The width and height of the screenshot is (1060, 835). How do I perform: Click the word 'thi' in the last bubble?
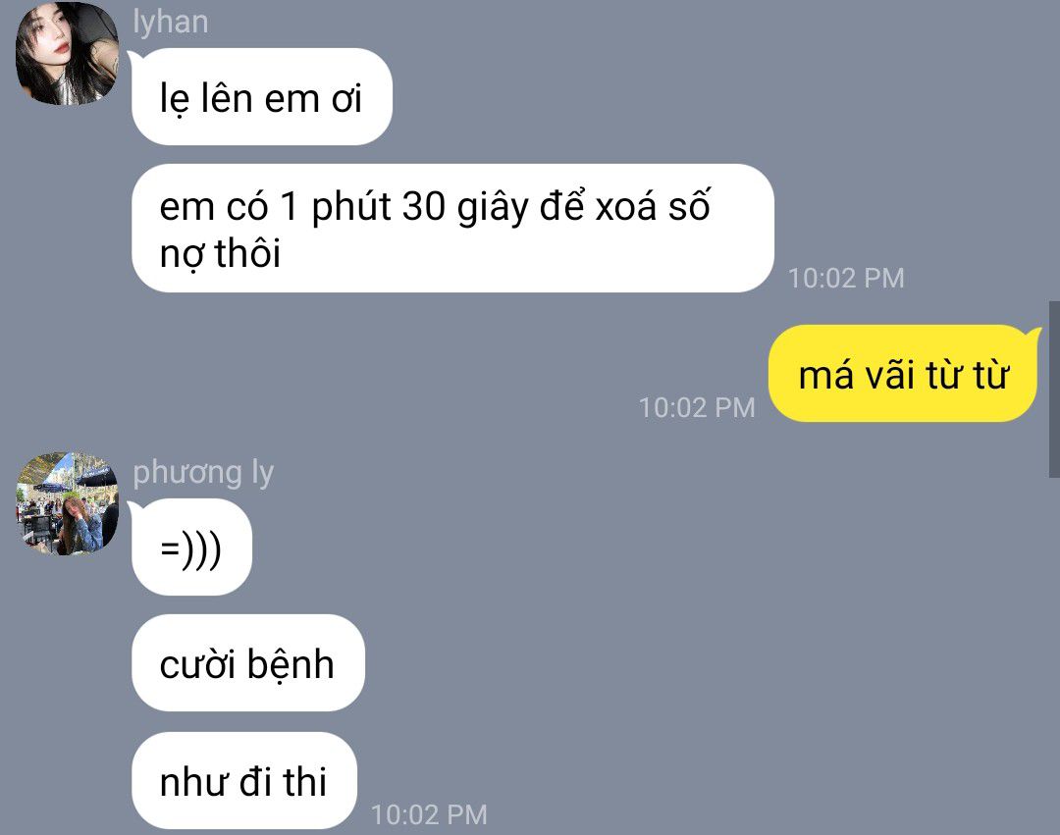[305, 782]
